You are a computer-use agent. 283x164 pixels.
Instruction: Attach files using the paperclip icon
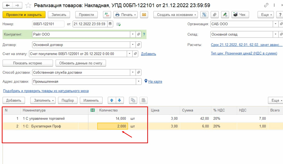tap(215, 15)
